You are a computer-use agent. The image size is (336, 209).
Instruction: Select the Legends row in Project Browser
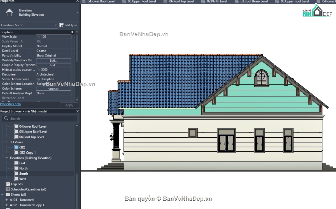pos(17,184)
